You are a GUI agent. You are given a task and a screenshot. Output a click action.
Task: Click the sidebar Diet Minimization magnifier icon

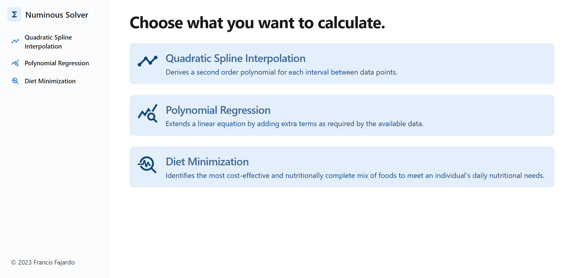(15, 81)
